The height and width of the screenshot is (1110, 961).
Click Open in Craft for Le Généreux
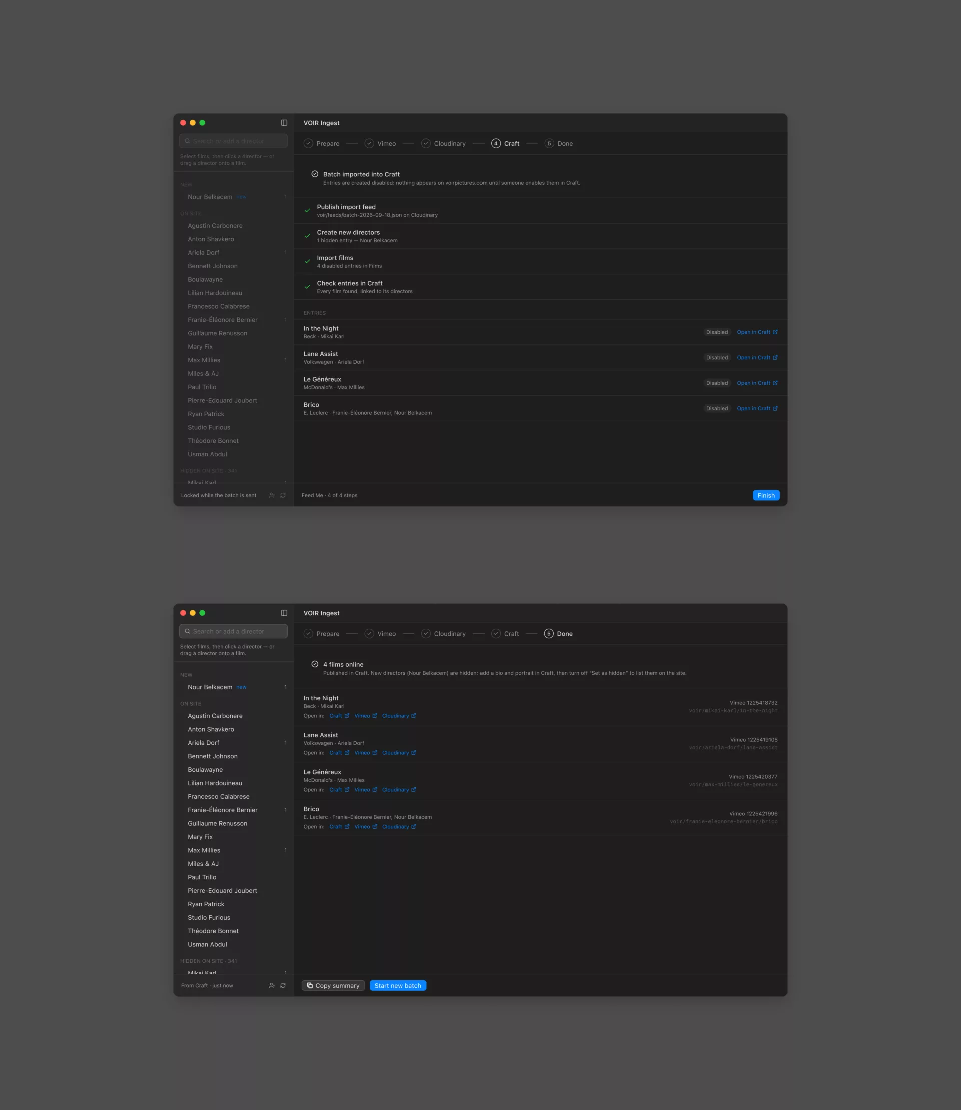tap(757, 383)
